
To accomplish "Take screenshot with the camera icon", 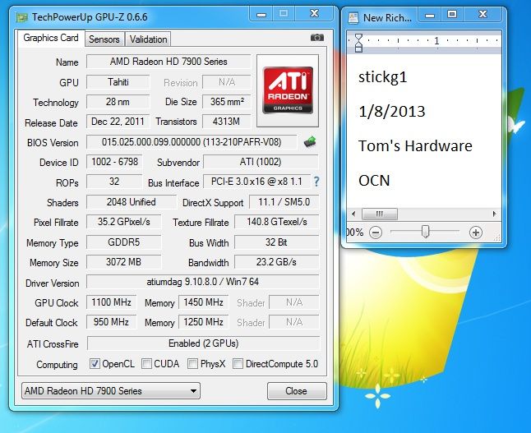I will [x=317, y=38].
